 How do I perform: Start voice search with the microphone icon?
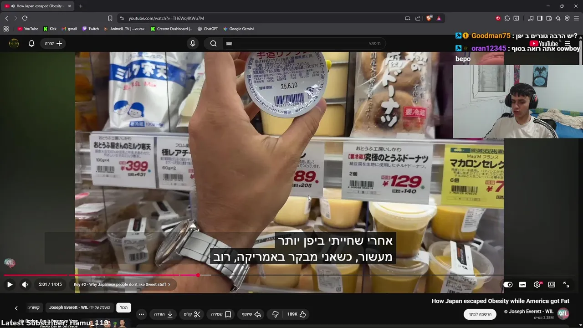click(x=193, y=43)
